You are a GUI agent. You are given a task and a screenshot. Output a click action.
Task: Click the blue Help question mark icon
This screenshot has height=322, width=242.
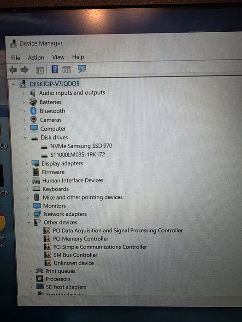(55, 69)
